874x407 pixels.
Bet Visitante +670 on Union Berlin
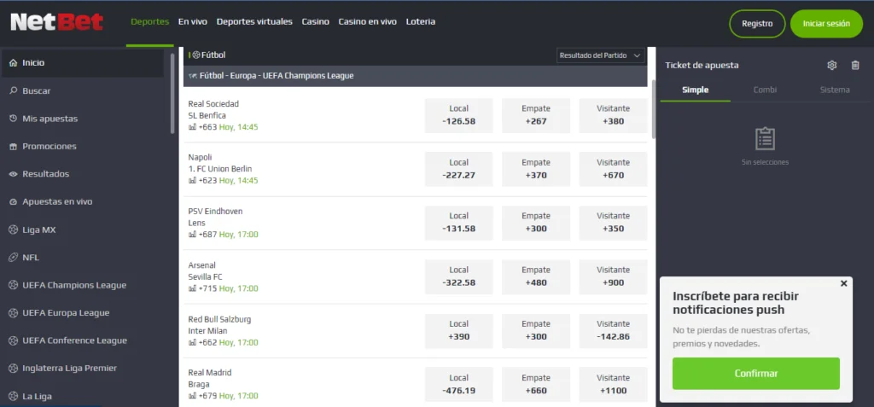[x=613, y=169]
